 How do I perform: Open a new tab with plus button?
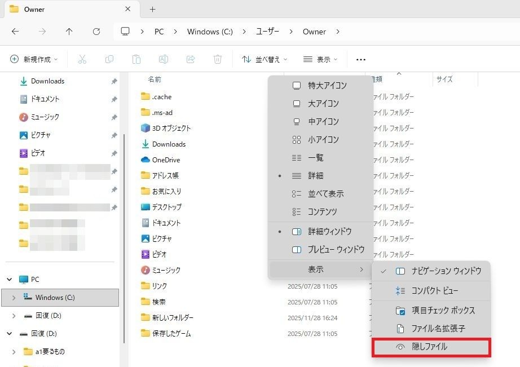[152, 10]
